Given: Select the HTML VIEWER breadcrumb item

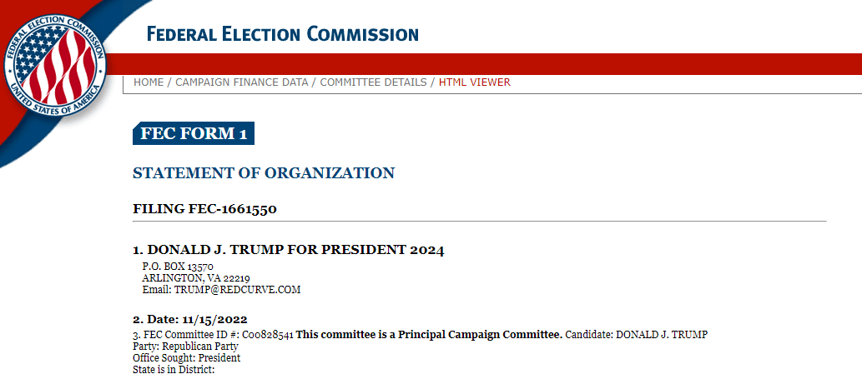Looking at the screenshot, I should [x=475, y=82].
